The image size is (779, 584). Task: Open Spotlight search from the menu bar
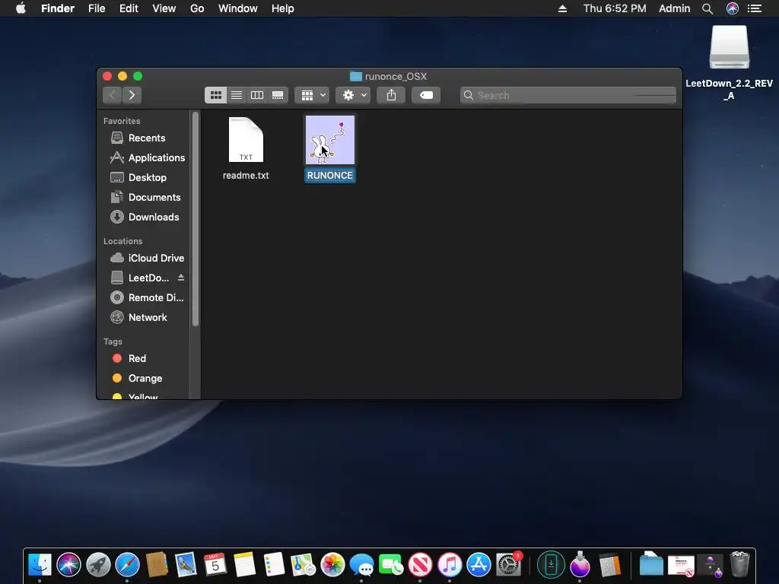tap(707, 8)
